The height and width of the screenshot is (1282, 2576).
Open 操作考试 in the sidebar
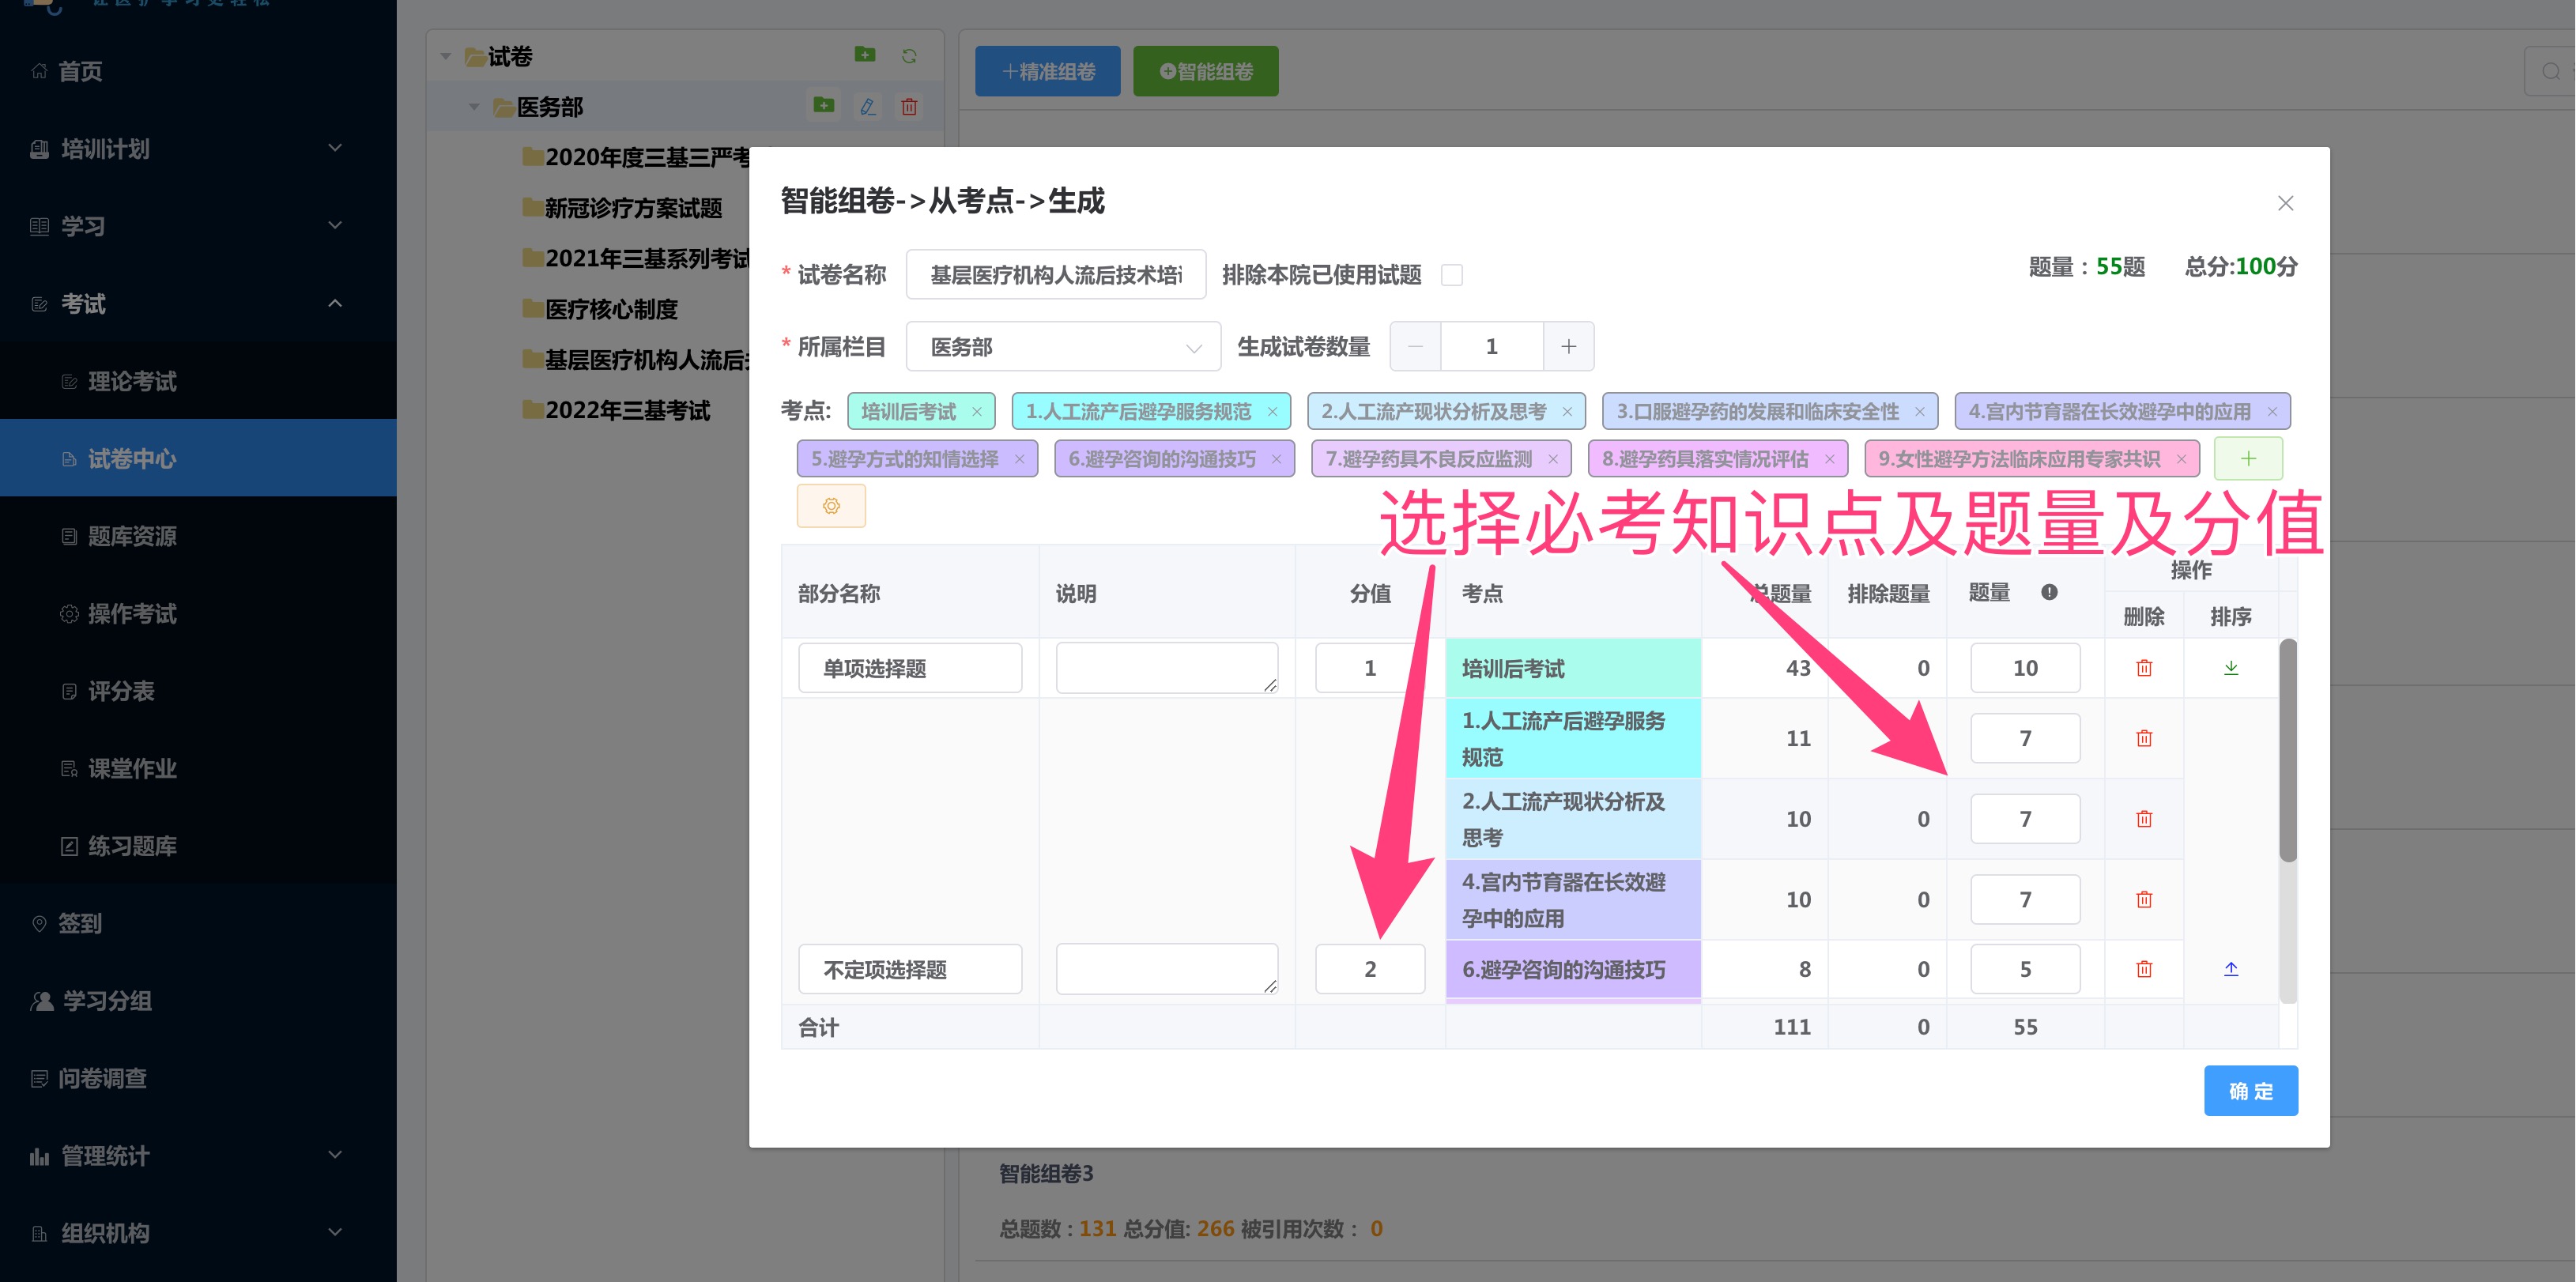pyautogui.click(x=198, y=614)
